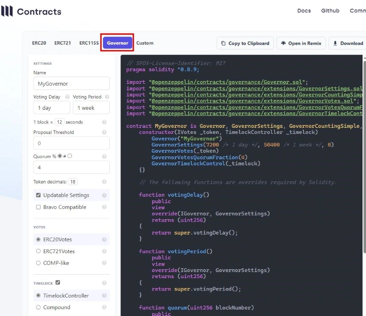Click 'GovernorTimelockControl(_timelock)' code line
The width and height of the screenshot is (366, 316).
pyautogui.click(x=206, y=163)
